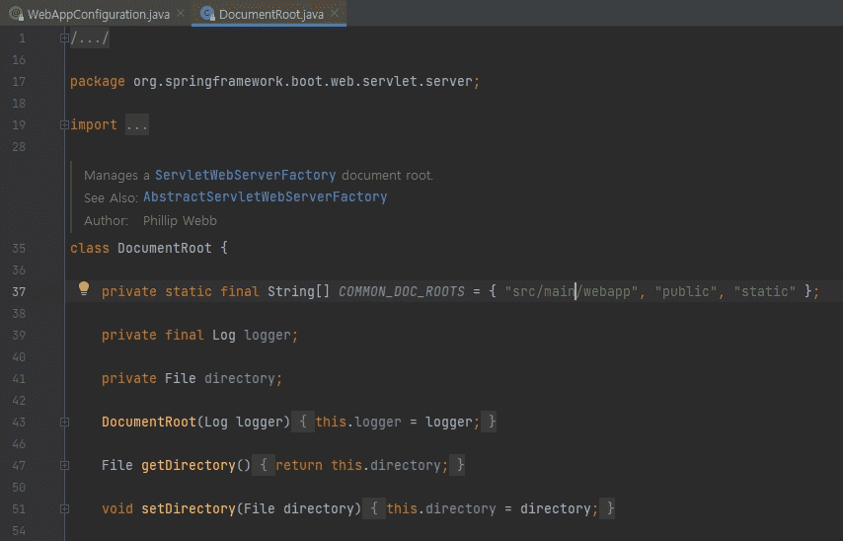The height and width of the screenshot is (541, 843).
Task: Click the setDirectory method name
Action: [x=189, y=508]
